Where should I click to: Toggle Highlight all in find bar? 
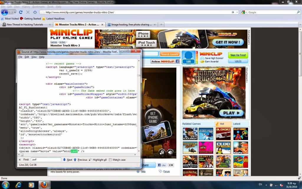tap(98, 160)
